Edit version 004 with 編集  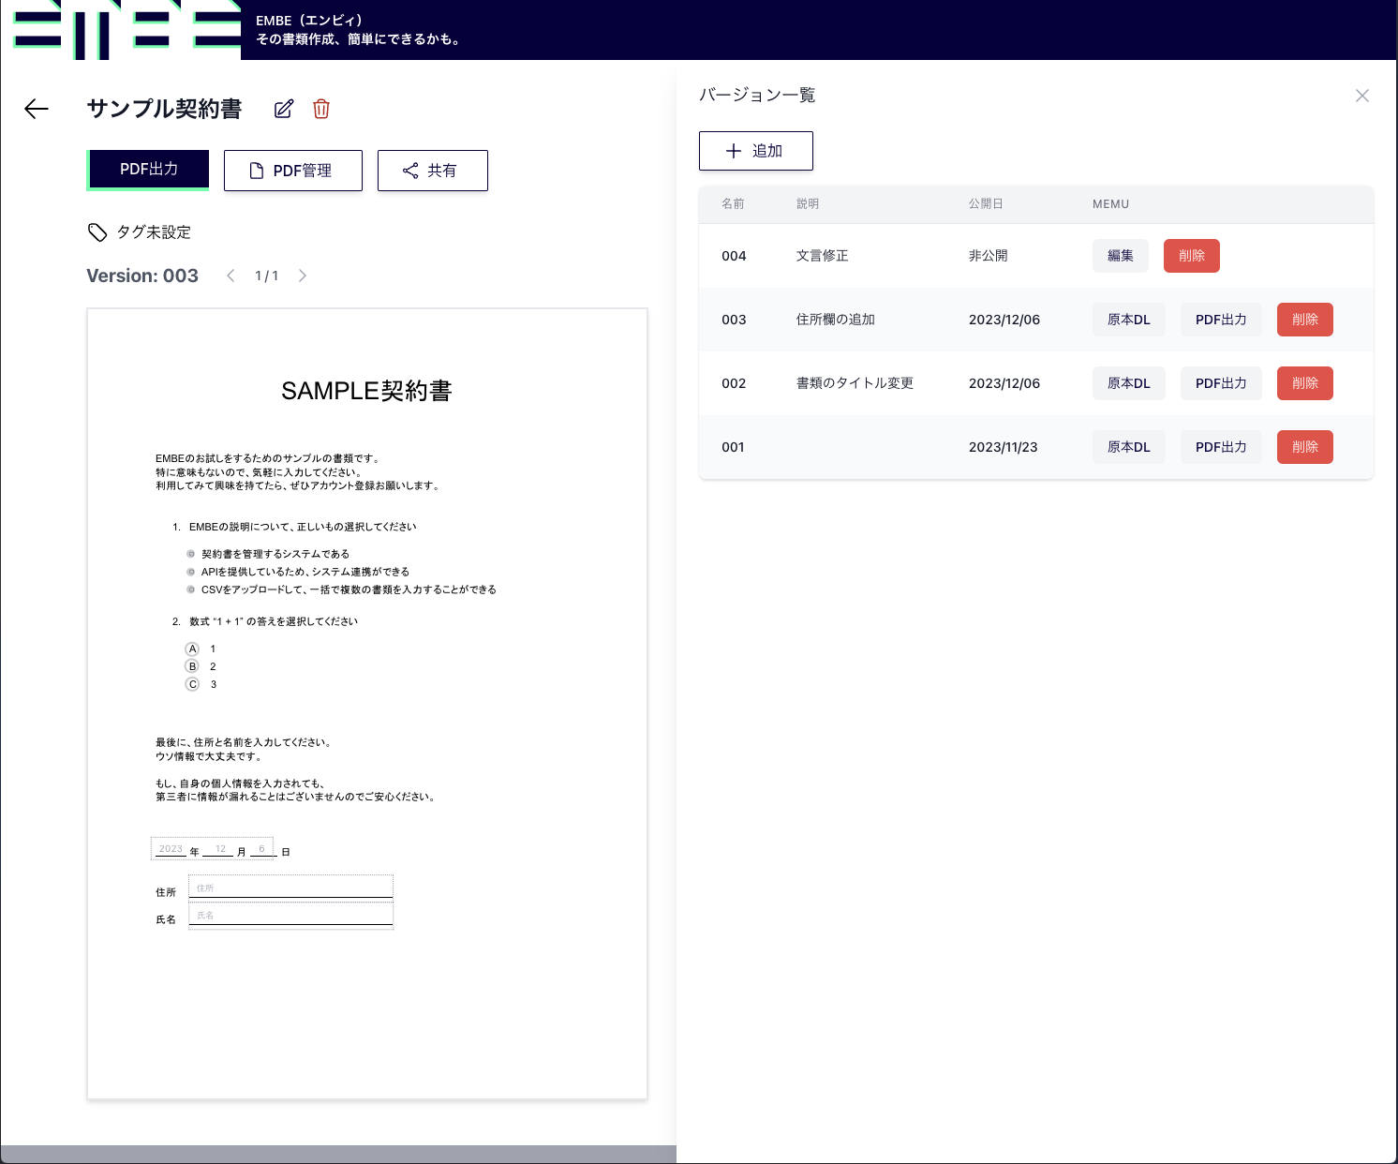point(1121,256)
